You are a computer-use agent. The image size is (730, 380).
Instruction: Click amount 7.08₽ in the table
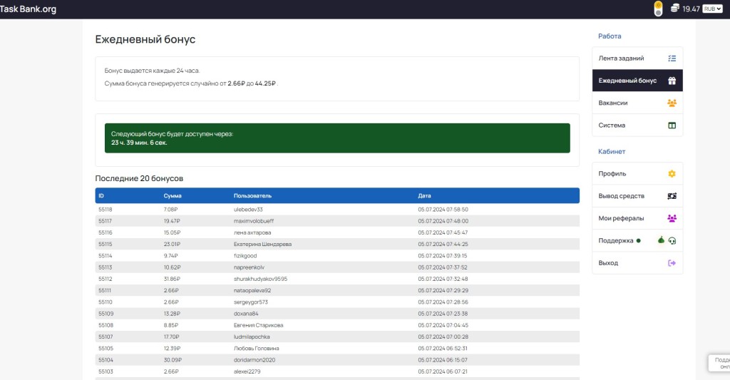coord(170,210)
